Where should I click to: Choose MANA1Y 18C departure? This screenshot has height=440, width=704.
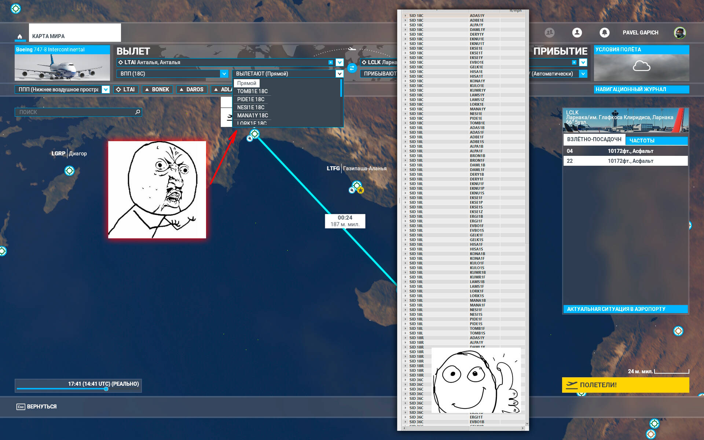(253, 115)
